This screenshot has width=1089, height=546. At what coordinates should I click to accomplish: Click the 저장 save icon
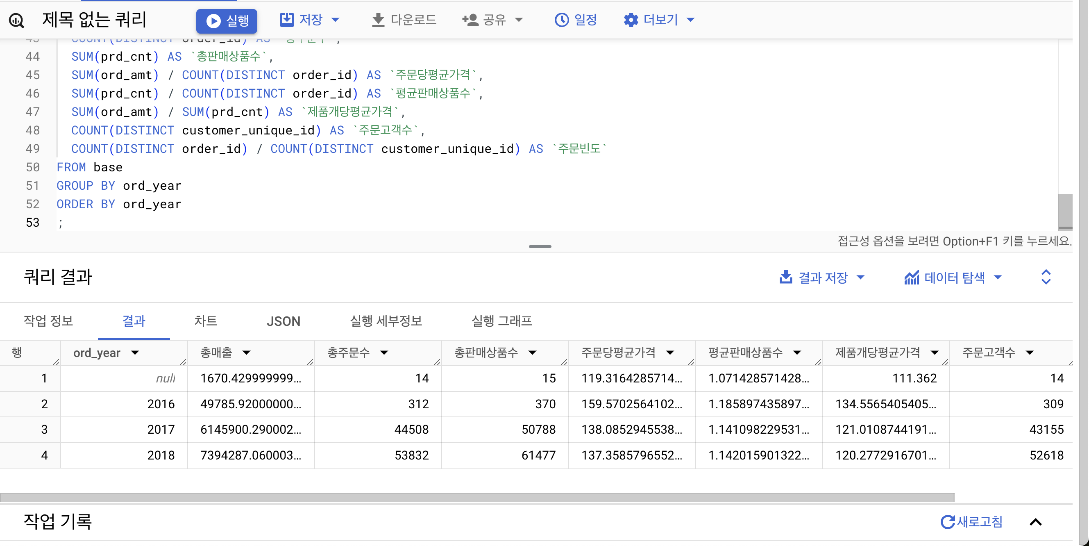[287, 19]
